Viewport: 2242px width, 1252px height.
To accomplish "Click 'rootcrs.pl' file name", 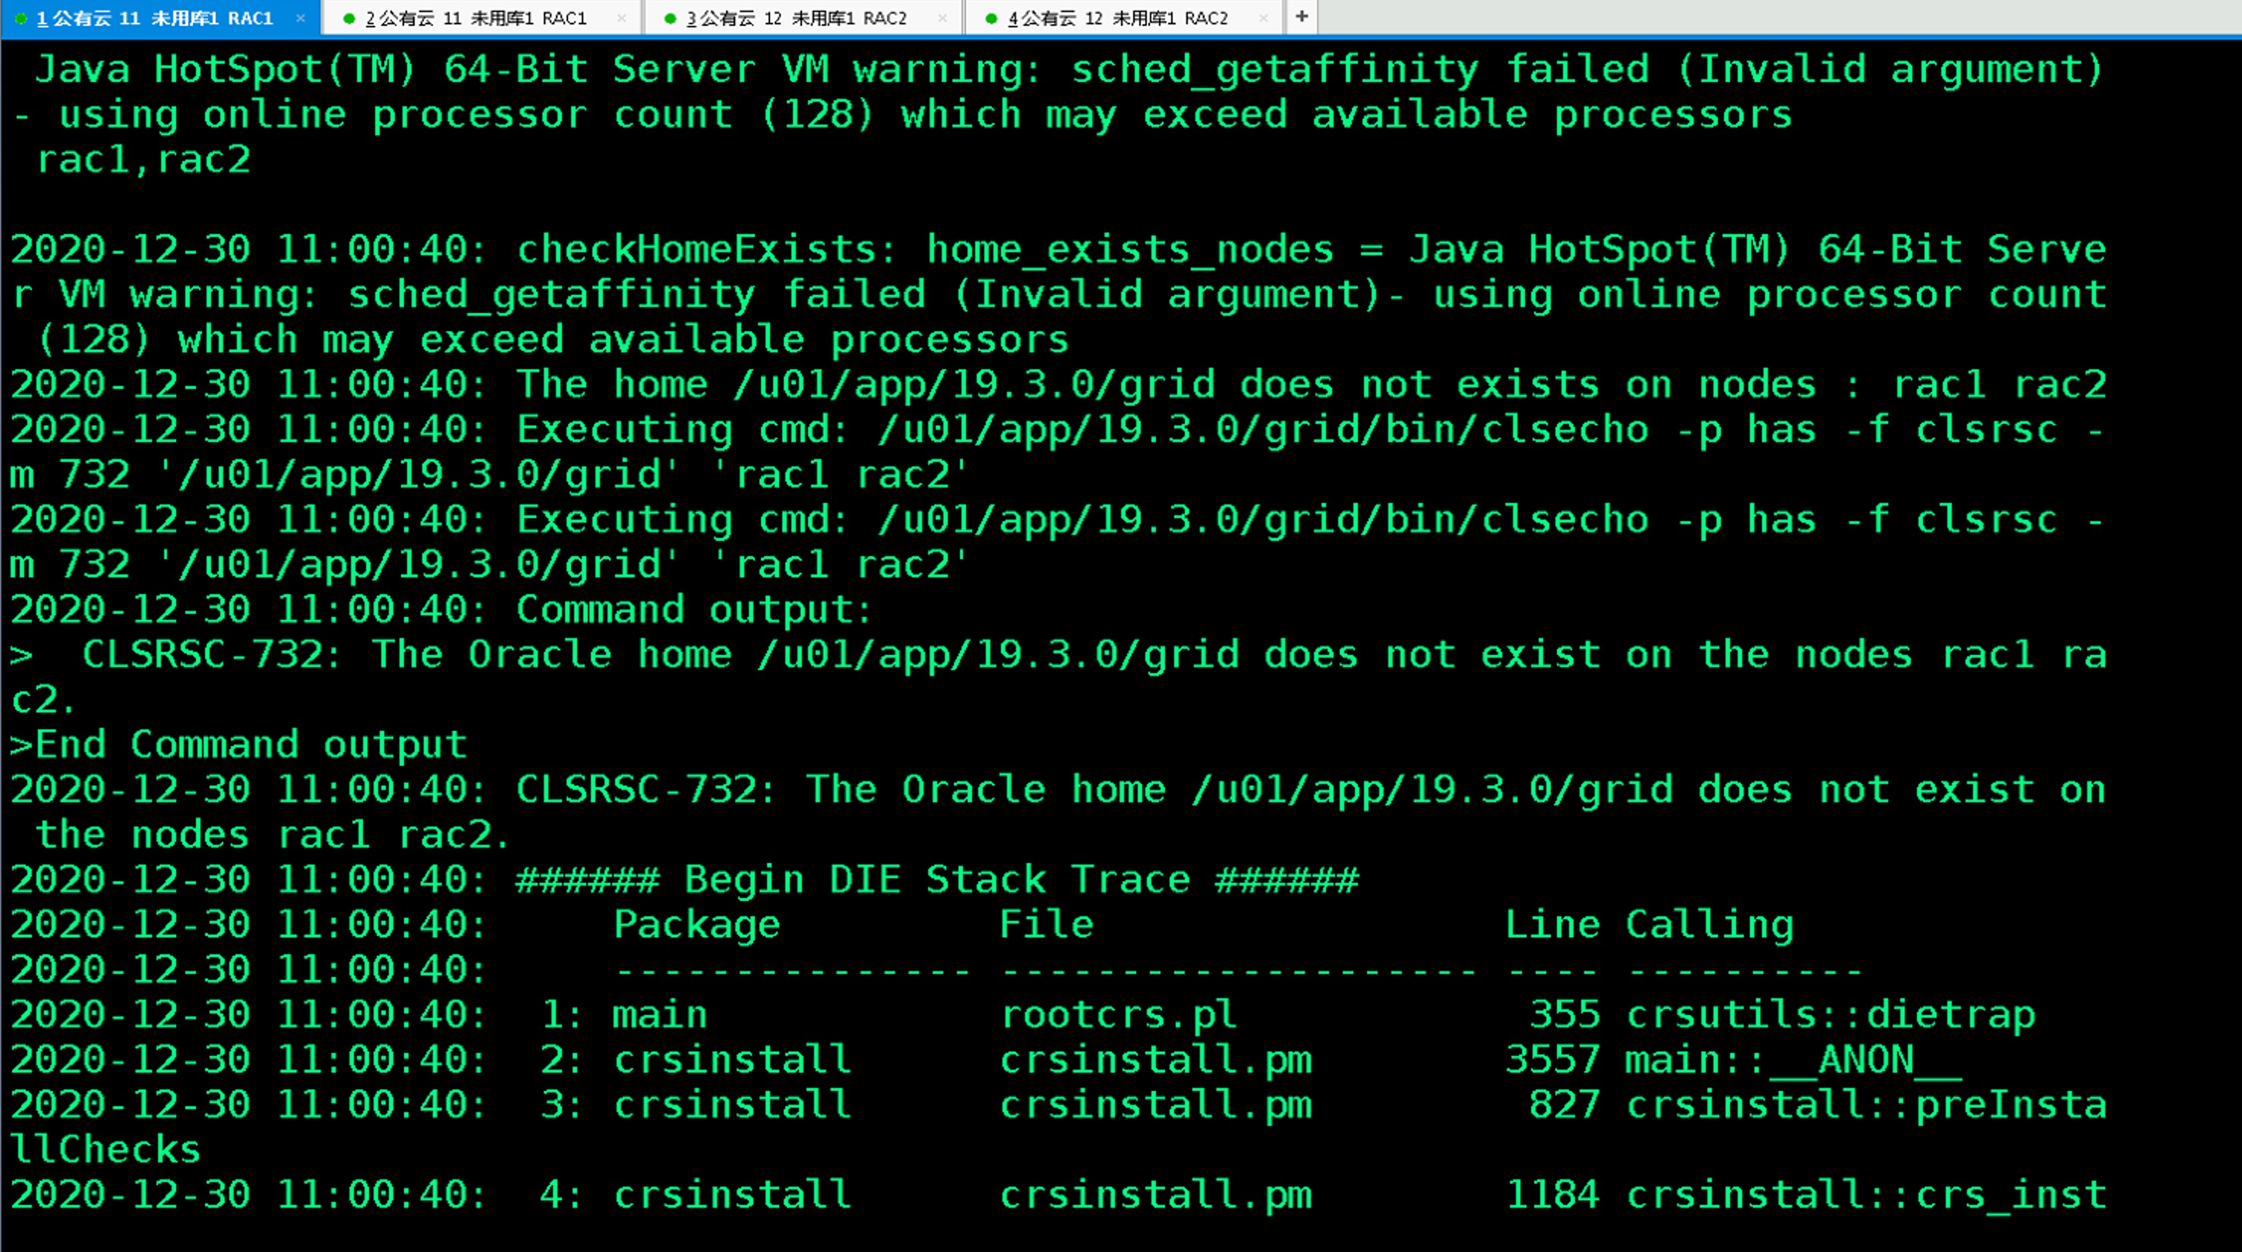I will [1119, 1014].
